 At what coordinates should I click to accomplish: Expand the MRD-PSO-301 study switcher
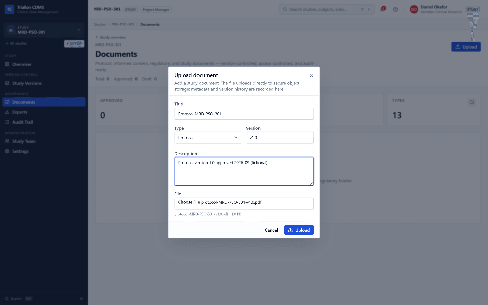coord(44,30)
